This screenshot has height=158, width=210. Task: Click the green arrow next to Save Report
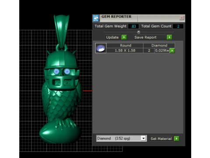169,37
